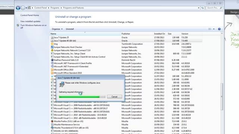Image resolution: width=239 pixels, height=134 pixels.
Task: Expand the view options dropdown arrow
Action: (214, 29)
